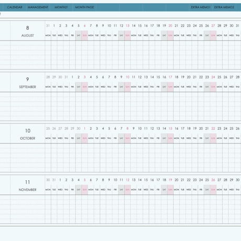Select August 27 date
This screenshot has height=241, width=241.
click(213, 26)
